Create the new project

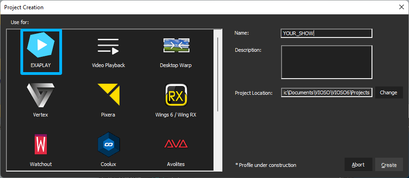(x=389, y=165)
